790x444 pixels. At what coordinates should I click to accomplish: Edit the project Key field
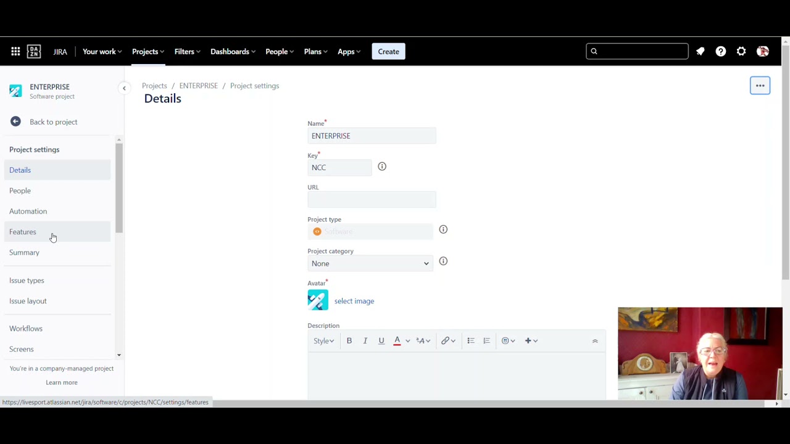tap(339, 167)
